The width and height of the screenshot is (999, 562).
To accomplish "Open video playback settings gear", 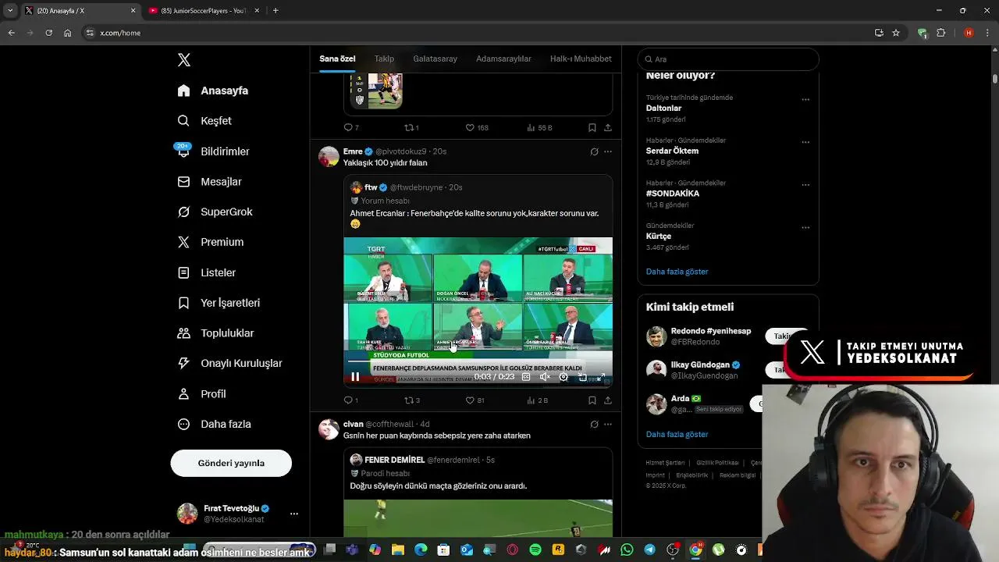I will tap(563, 377).
